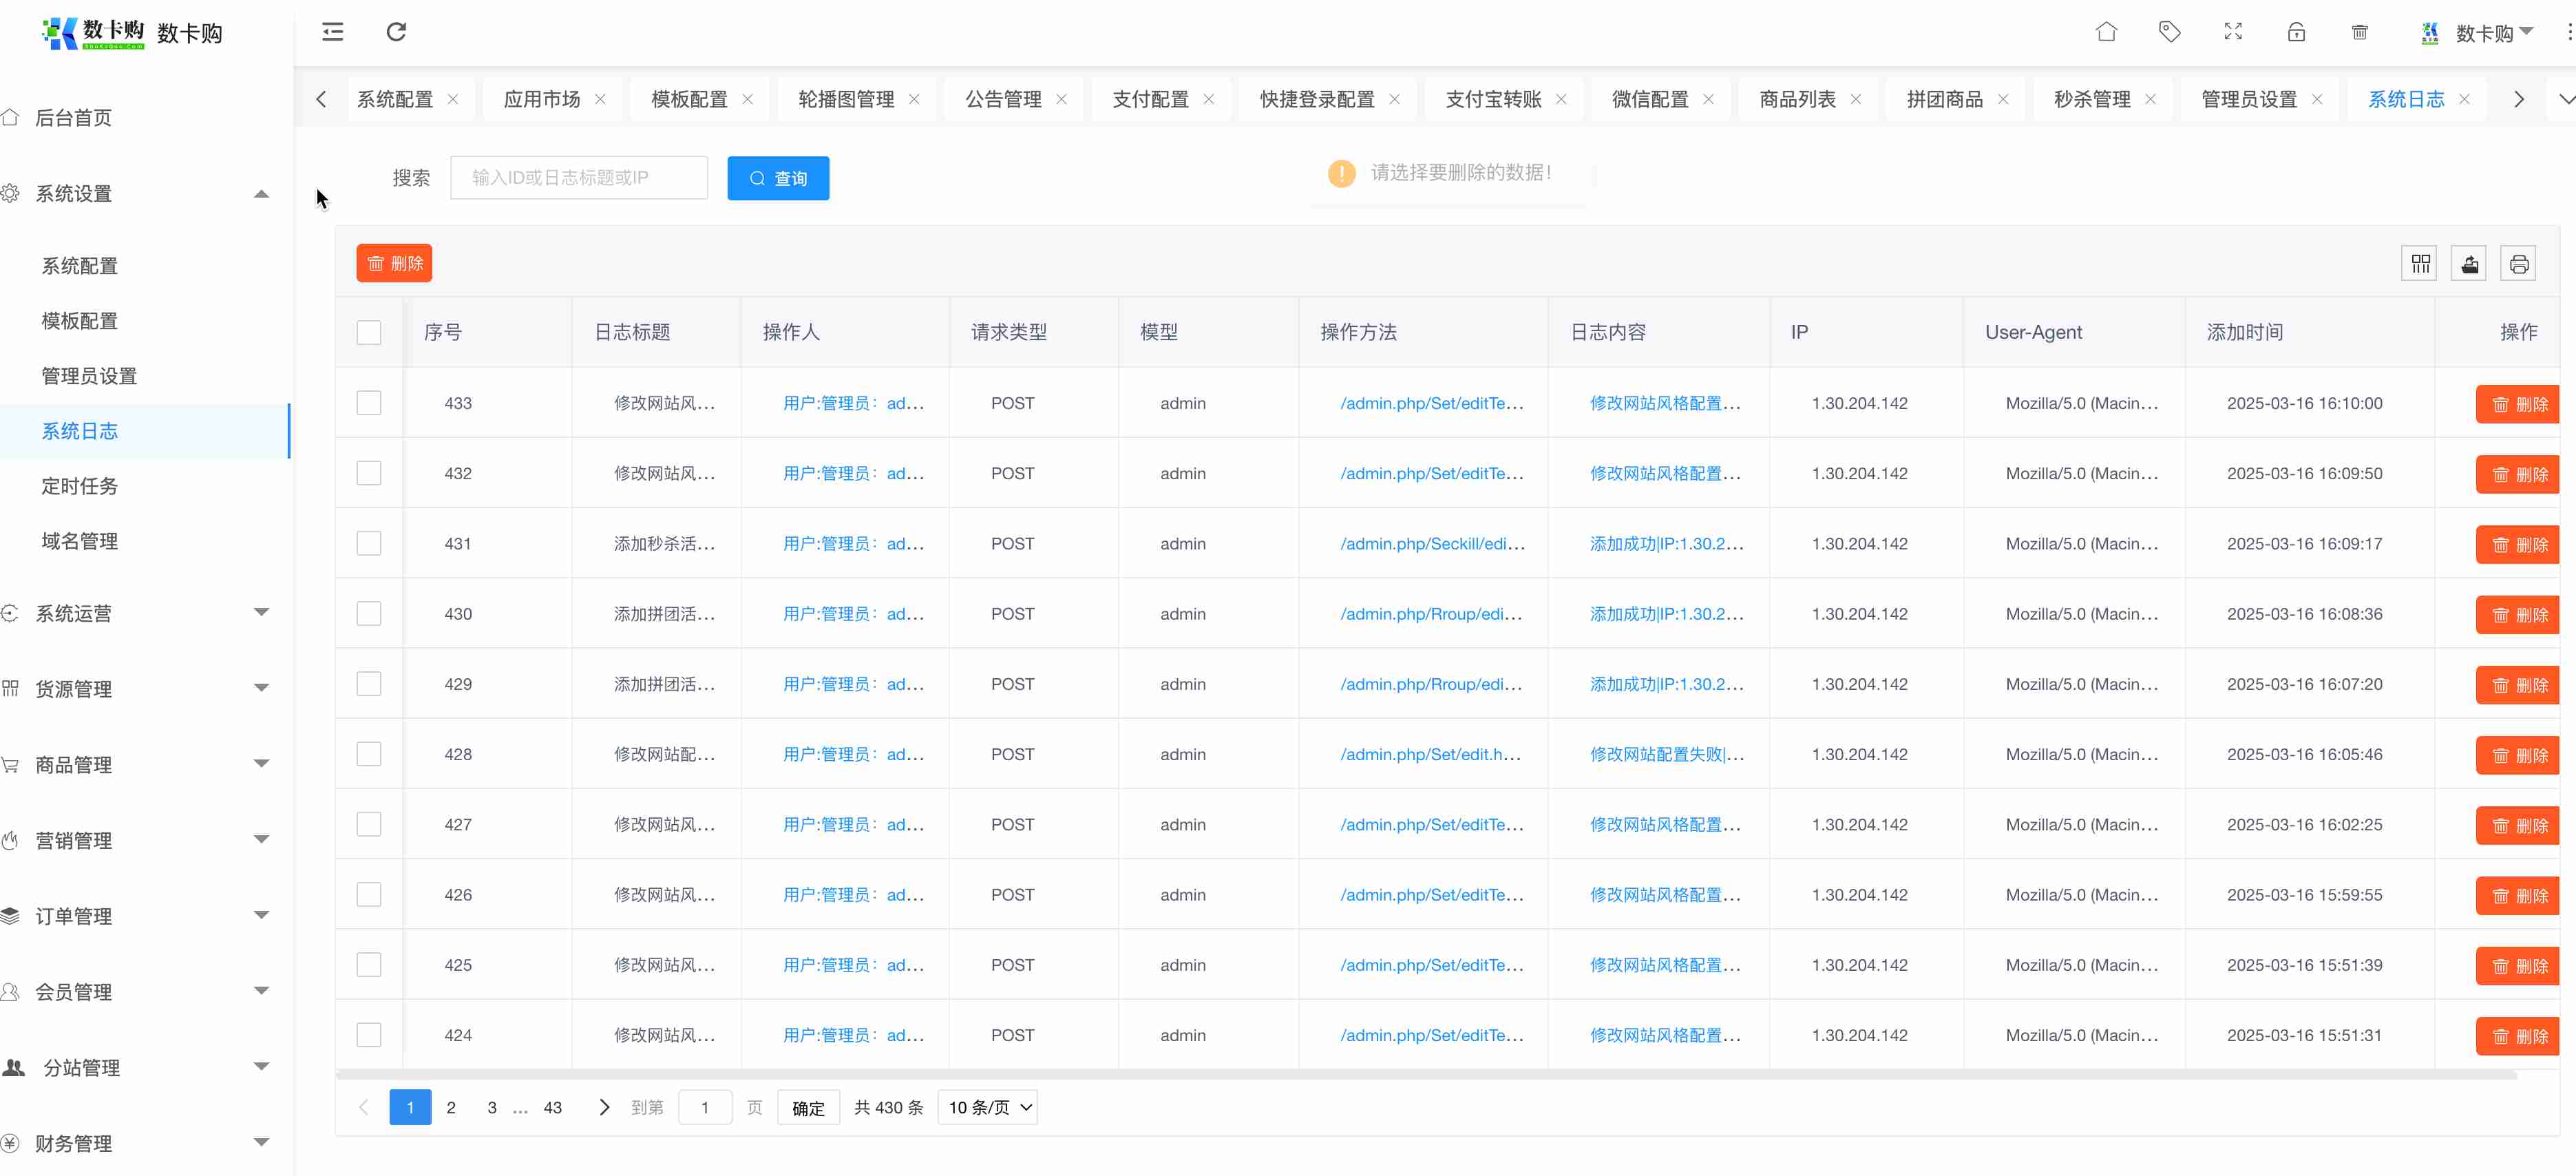2576x1176 pixels.
Task: Collapse the sidebar with the menu fold icon
Action: click(332, 32)
